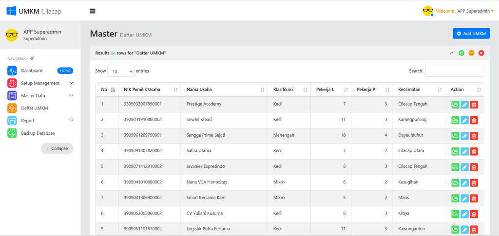Expand the Report submenu chevron
This screenshot has width=499, height=236.
[x=71, y=120]
